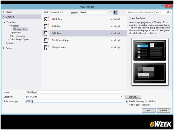Uncheck Create directory for solution
174x130 pixels.
[127, 101]
